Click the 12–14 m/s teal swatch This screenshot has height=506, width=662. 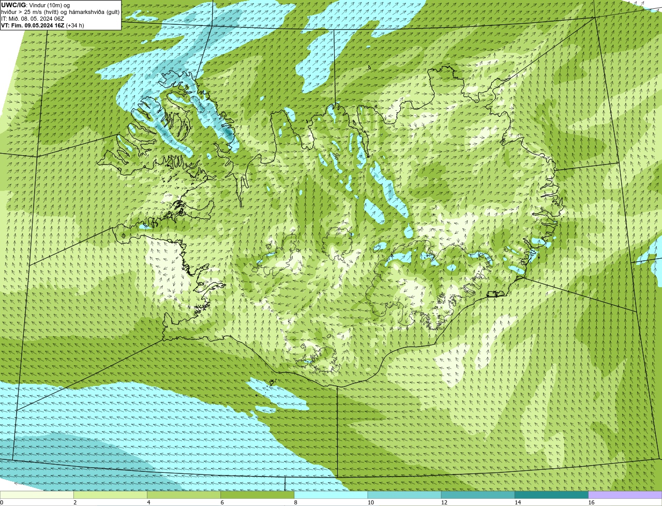478,495
